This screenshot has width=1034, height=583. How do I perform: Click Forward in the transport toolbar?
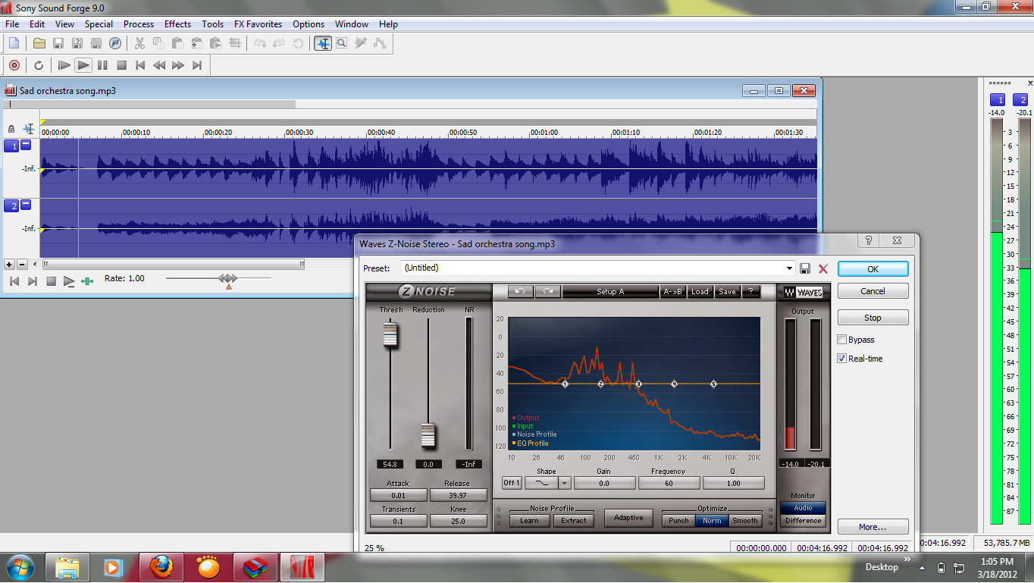pos(178,65)
